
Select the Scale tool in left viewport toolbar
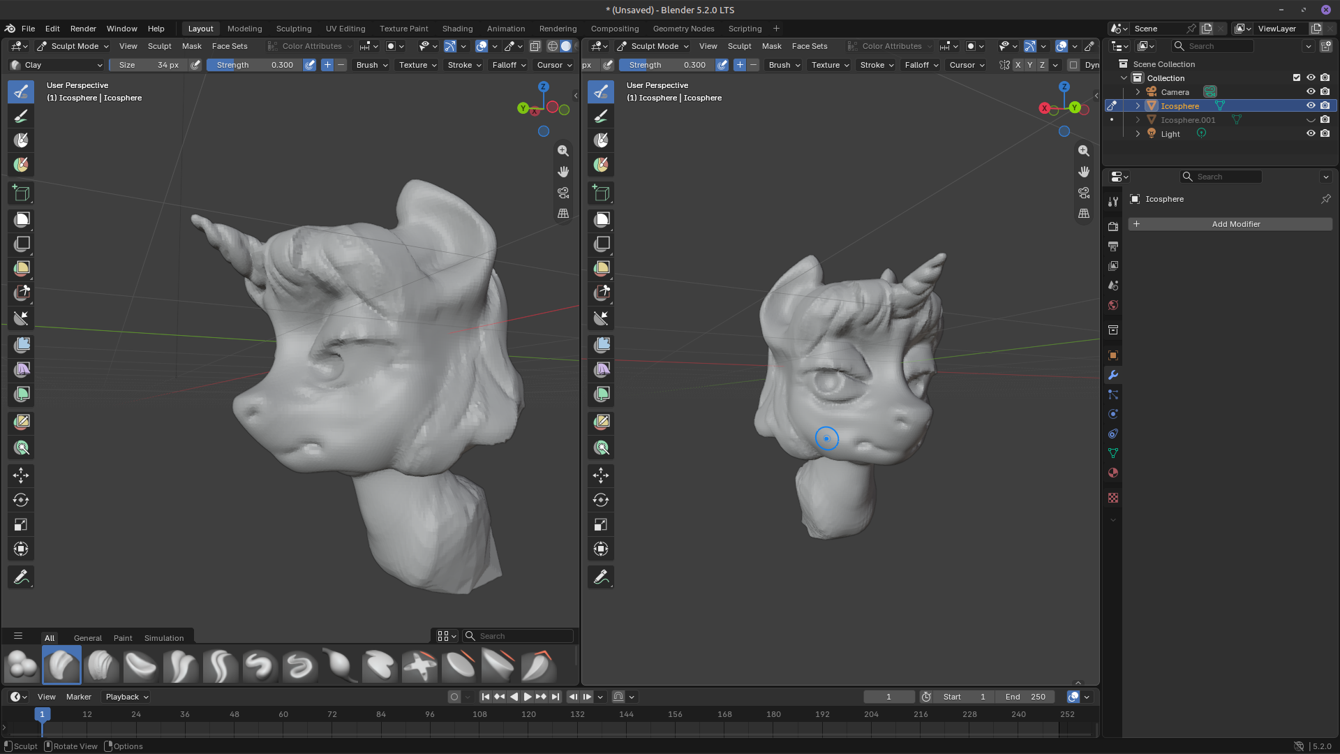coord(21,524)
